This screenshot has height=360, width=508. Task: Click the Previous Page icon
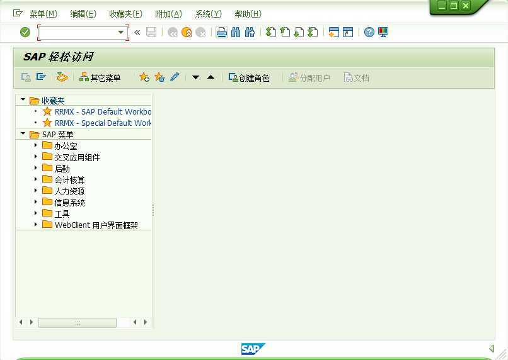click(x=285, y=32)
